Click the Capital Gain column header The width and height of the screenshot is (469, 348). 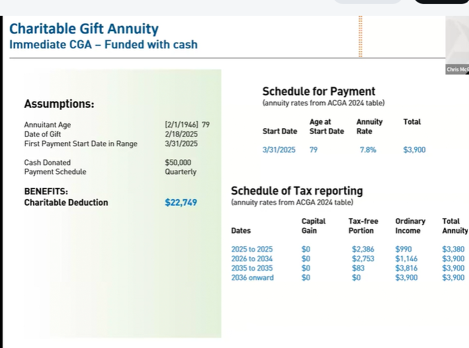313,226
